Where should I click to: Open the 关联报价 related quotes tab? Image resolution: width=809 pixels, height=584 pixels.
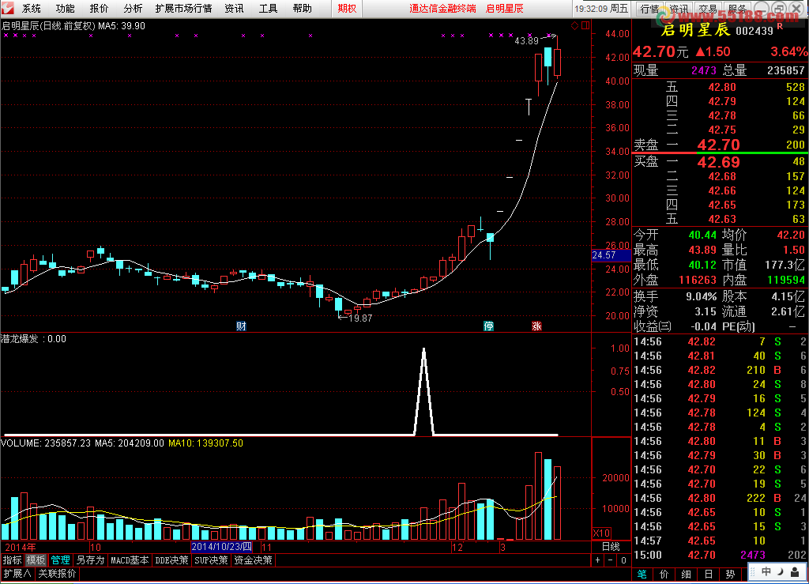57,573
